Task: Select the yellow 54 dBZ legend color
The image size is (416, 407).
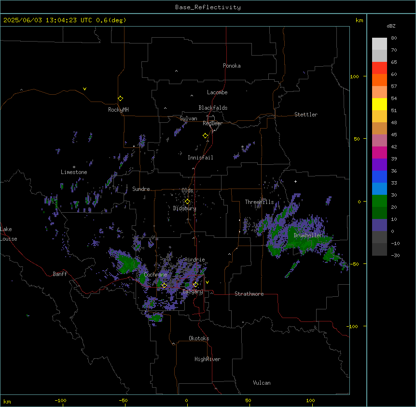Action: [x=379, y=104]
